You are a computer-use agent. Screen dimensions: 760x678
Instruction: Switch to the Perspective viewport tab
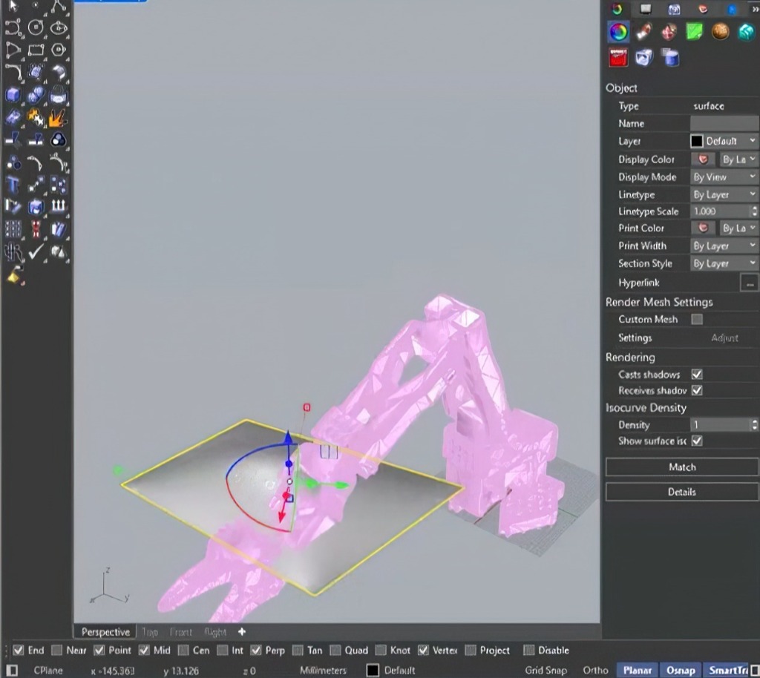pos(105,632)
